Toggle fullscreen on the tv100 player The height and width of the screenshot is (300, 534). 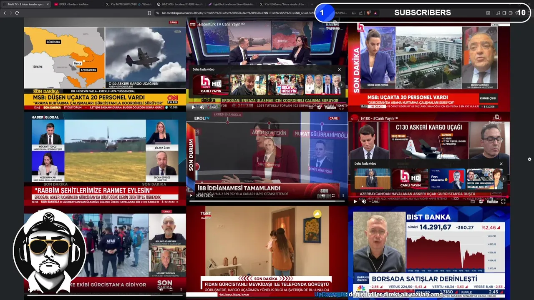click(503, 201)
